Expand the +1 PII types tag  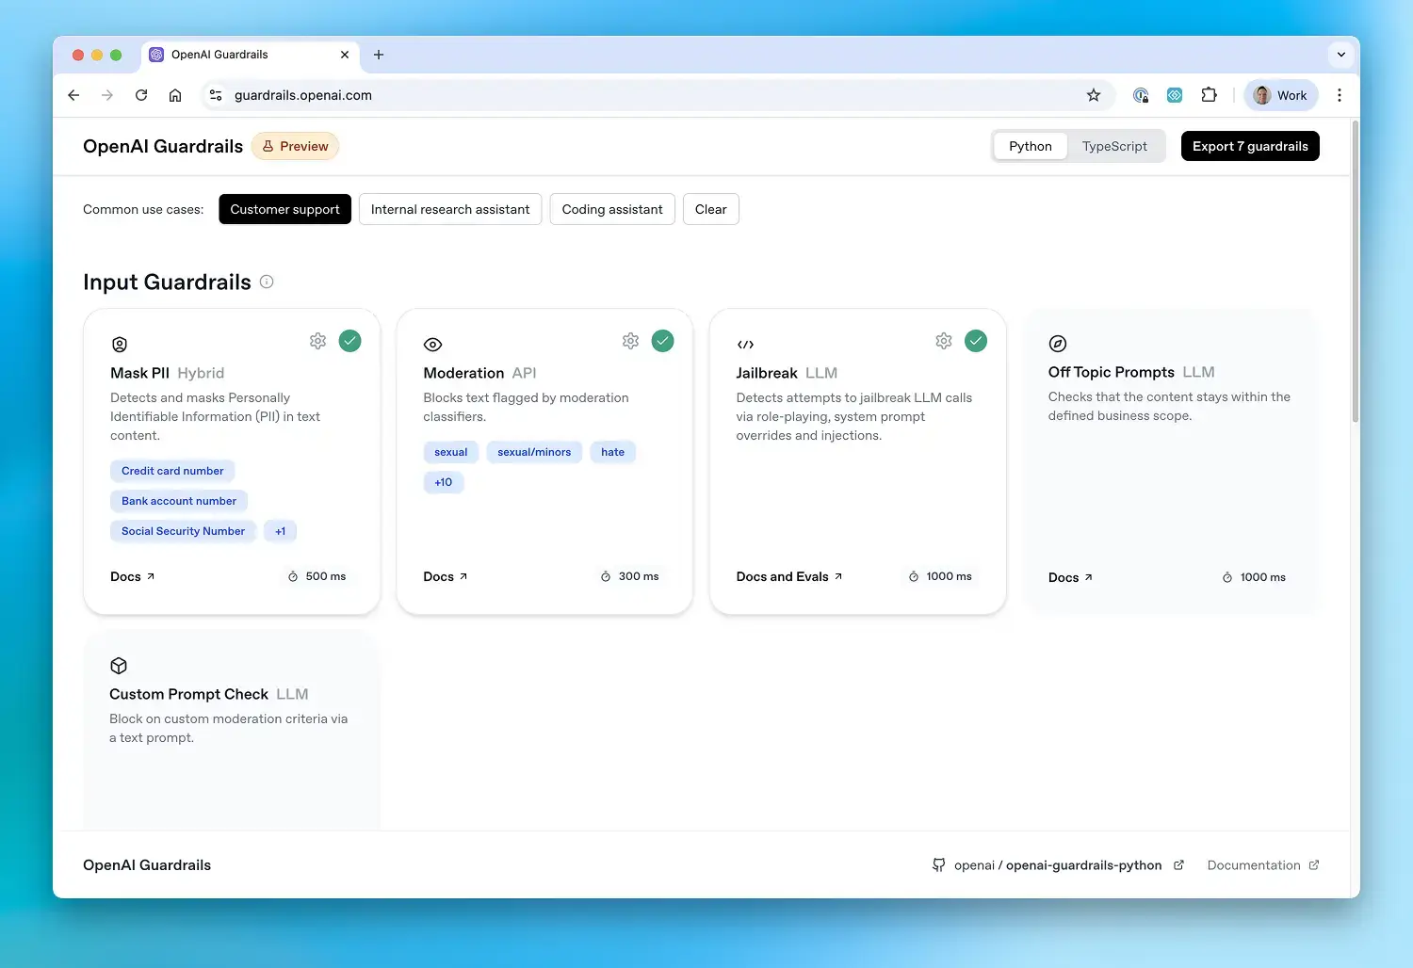280,531
